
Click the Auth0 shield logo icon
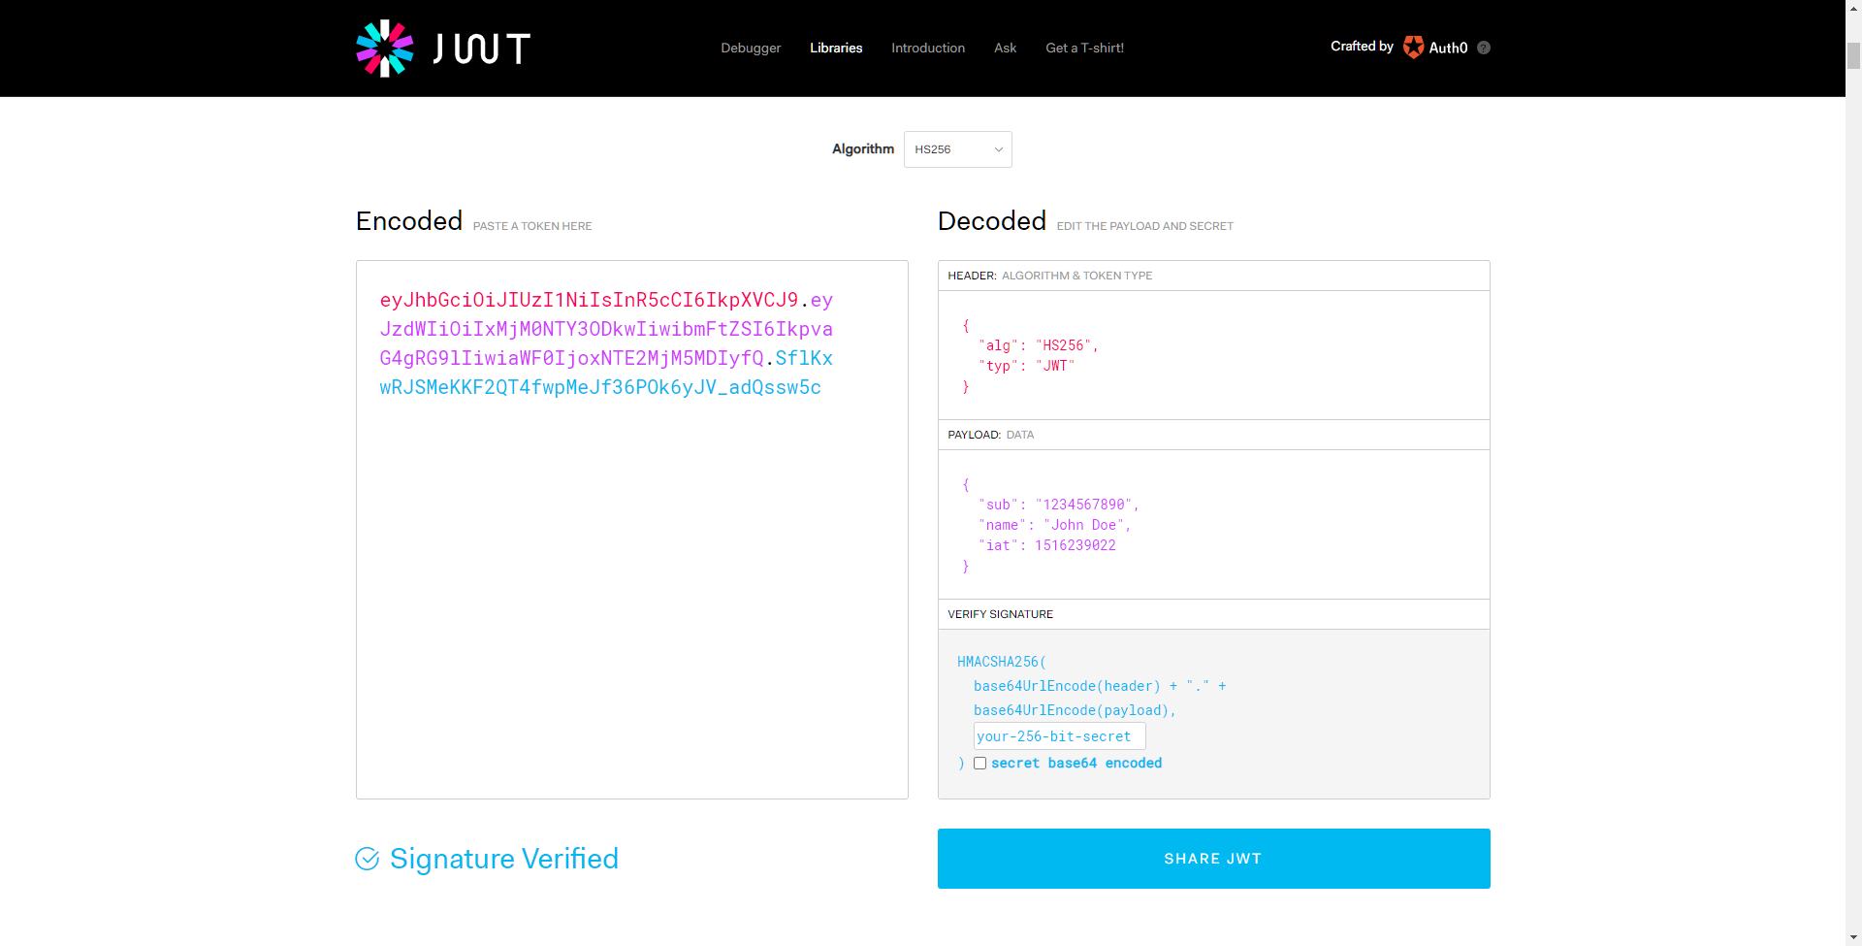(x=1413, y=48)
